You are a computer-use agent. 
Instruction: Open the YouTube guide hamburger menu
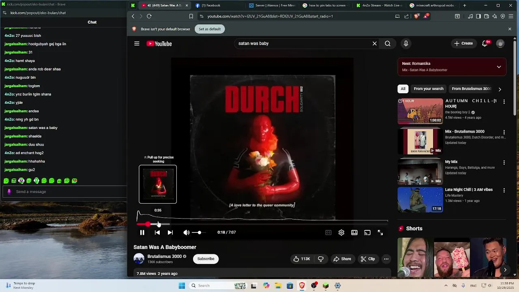[137, 44]
